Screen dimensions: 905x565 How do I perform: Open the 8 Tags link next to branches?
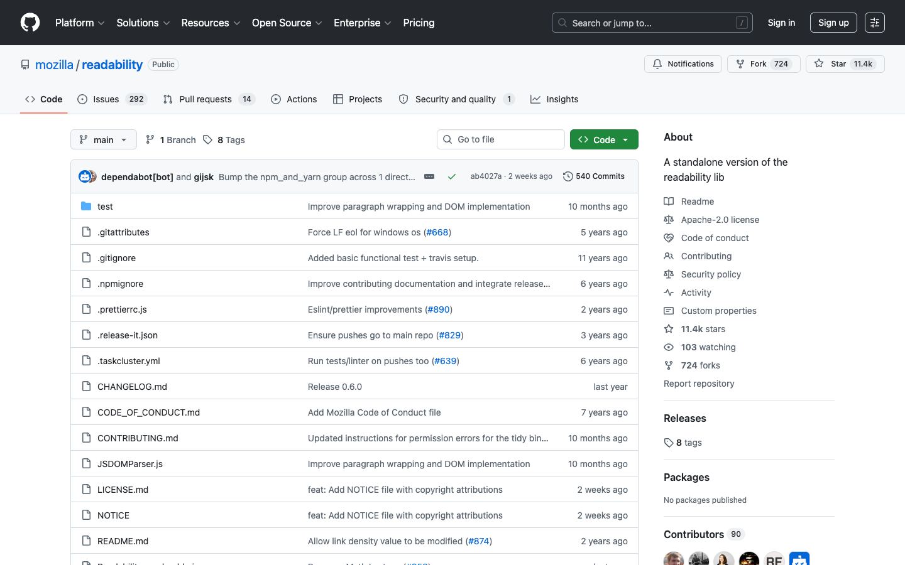(224, 140)
